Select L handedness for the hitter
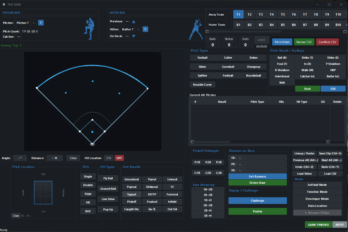The height and width of the screenshot is (232, 348). pos(138,29)
